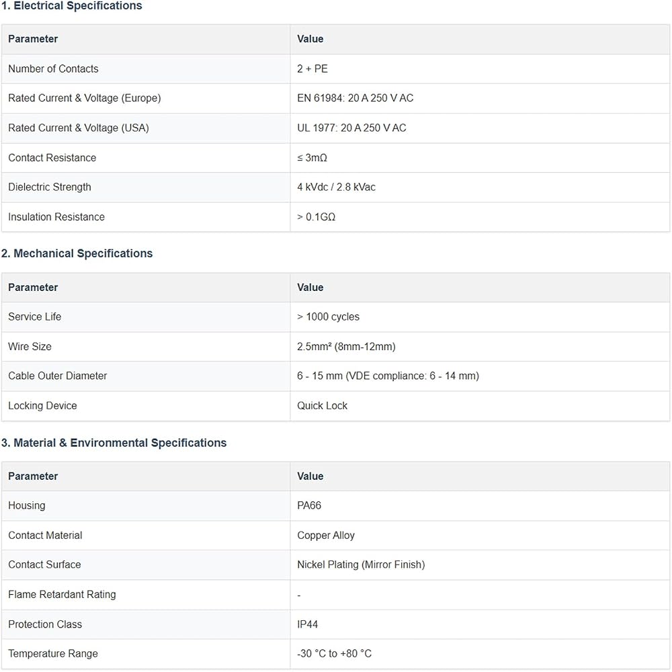The image size is (672, 672).
Task: Click the Contact Resistance row label
Action: pyautogui.click(x=52, y=158)
